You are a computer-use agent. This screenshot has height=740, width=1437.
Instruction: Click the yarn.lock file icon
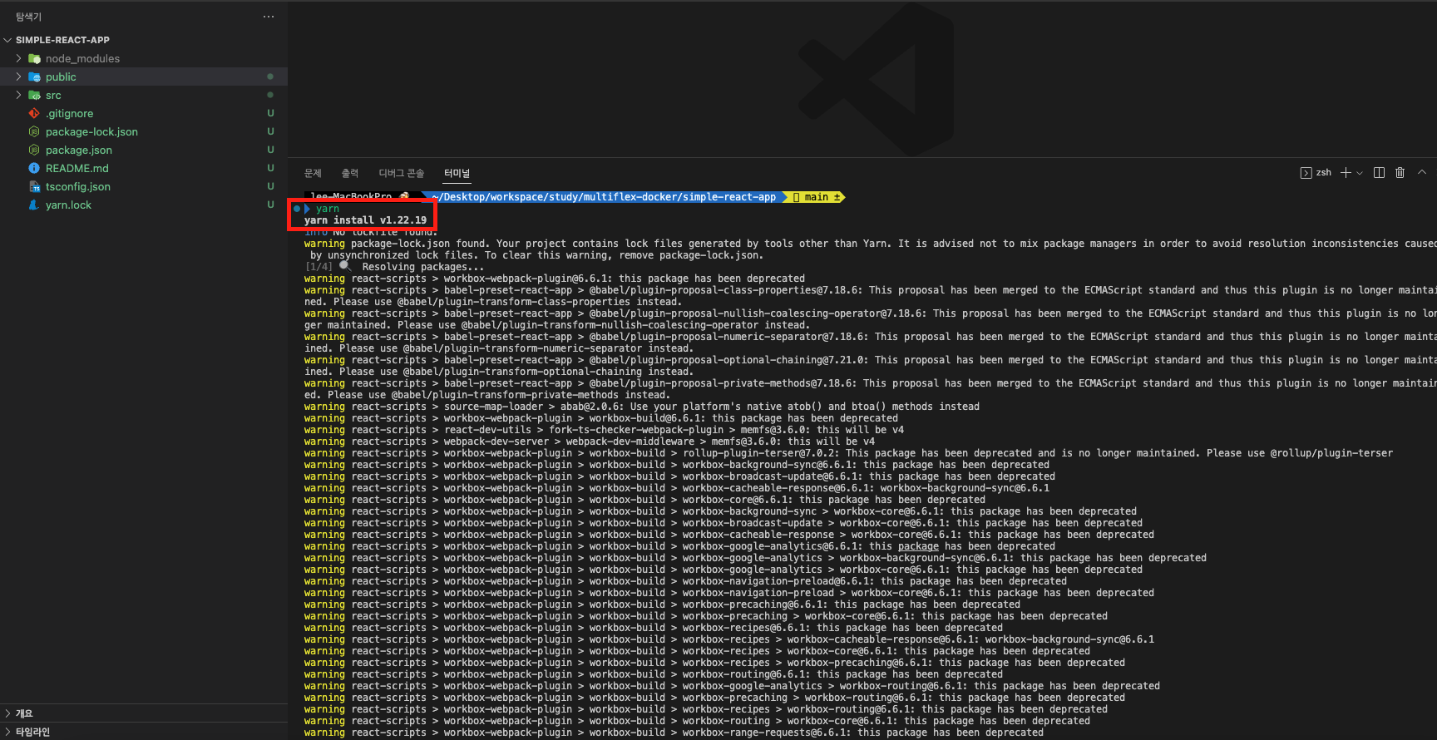point(34,205)
